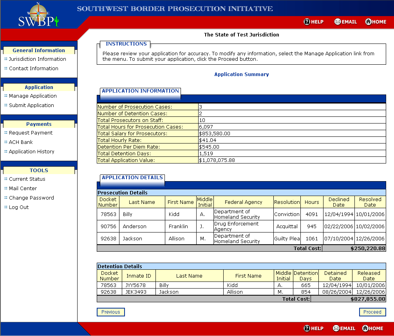Image resolution: width=394 pixels, height=336 pixels.
Task: Open Jurisdiction Information from sidebar
Action: tap(38, 59)
